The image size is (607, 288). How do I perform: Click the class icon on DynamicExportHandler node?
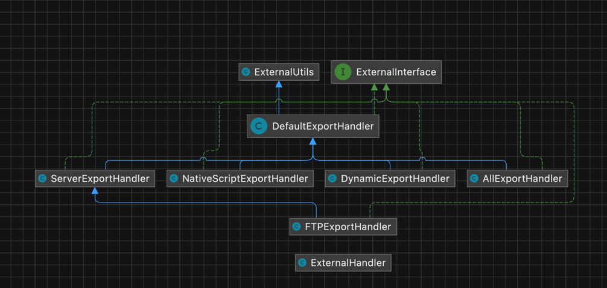[x=332, y=178]
